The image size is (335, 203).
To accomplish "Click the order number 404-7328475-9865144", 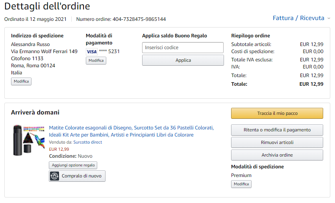I will (x=139, y=19).
